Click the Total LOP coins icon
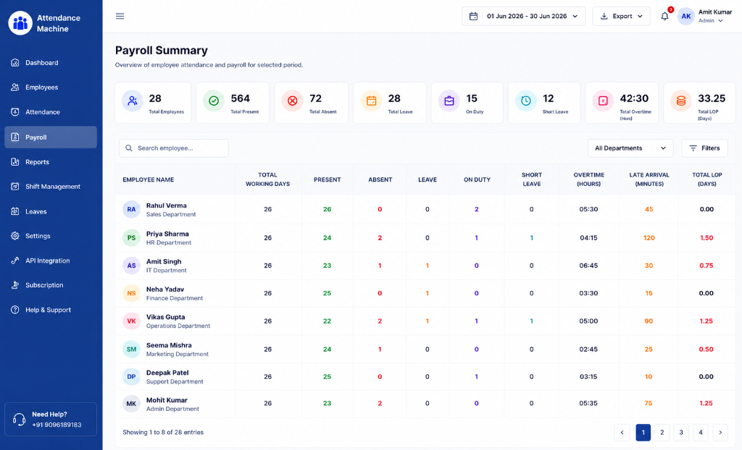The width and height of the screenshot is (742, 450). click(x=681, y=101)
